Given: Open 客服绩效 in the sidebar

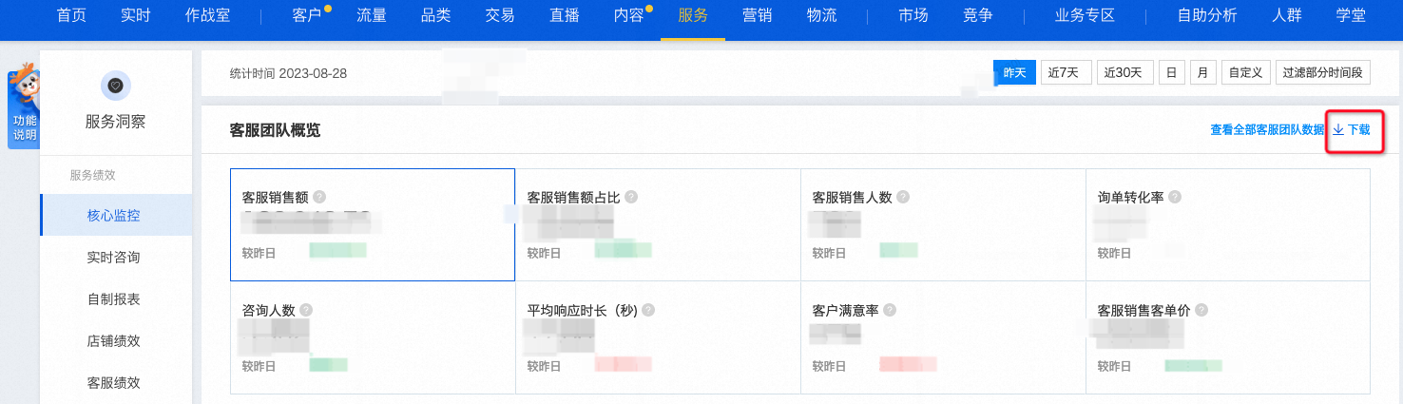Looking at the screenshot, I should tap(115, 382).
